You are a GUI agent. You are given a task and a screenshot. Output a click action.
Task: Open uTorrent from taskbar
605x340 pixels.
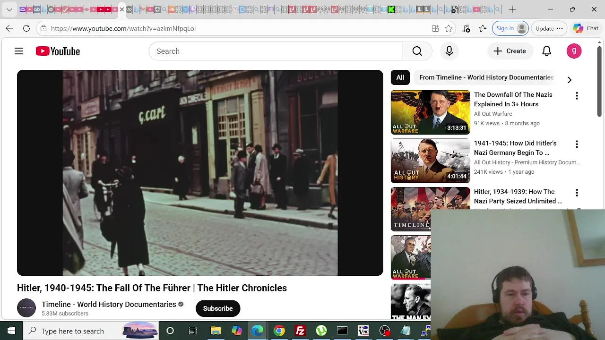[x=321, y=331]
